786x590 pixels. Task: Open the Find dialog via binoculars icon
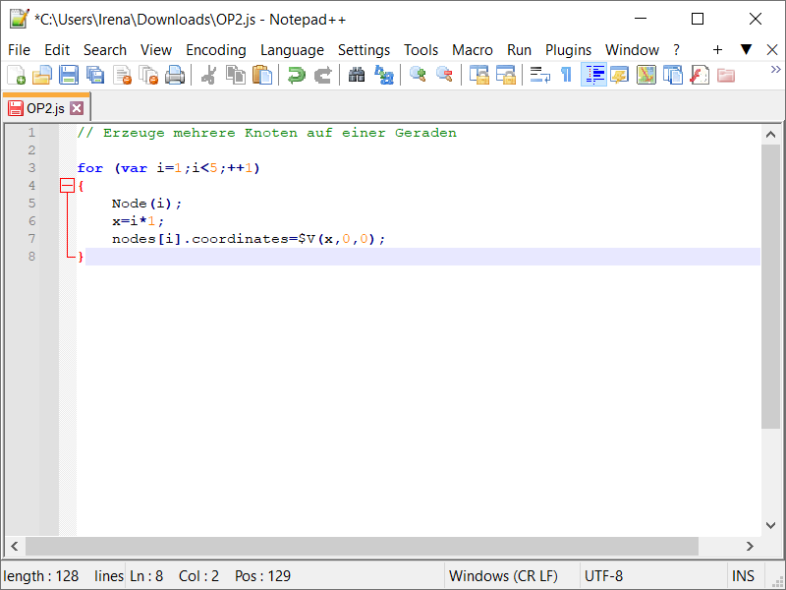point(356,74)
